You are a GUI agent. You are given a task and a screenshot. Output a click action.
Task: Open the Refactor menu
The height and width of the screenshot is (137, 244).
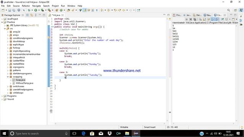click(26, 6)
